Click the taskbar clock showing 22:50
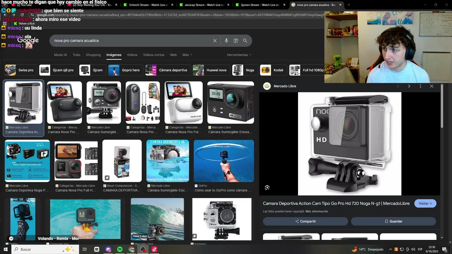452x254 pixels. click(432, 249)
